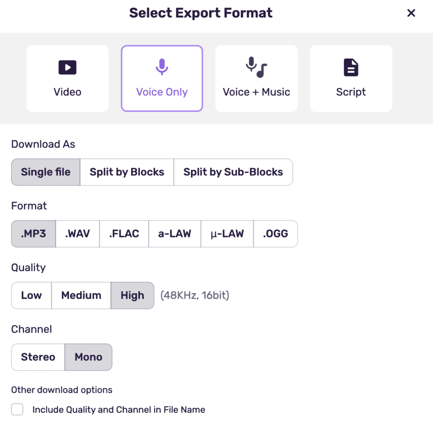Select the a-LAW format option

pos(175,234)
